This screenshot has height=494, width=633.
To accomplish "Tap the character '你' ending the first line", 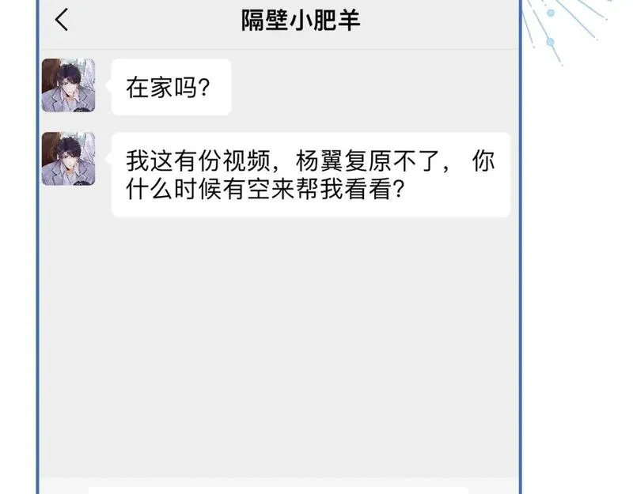I will pos(483,161).
